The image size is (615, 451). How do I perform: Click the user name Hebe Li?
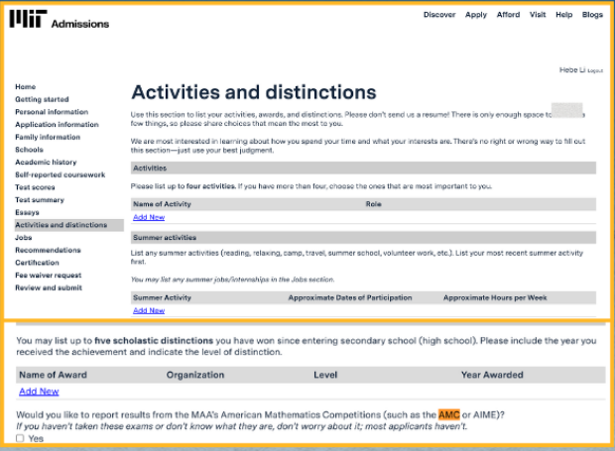click(572, 70)
